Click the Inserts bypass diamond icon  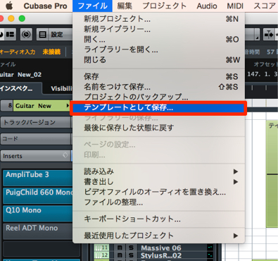pos(65,155)
